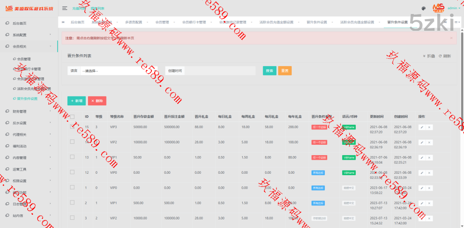This screenshot has width=464, height=228.
Task: Check the checkbox for row ID 13
Action: coord(72,157)
